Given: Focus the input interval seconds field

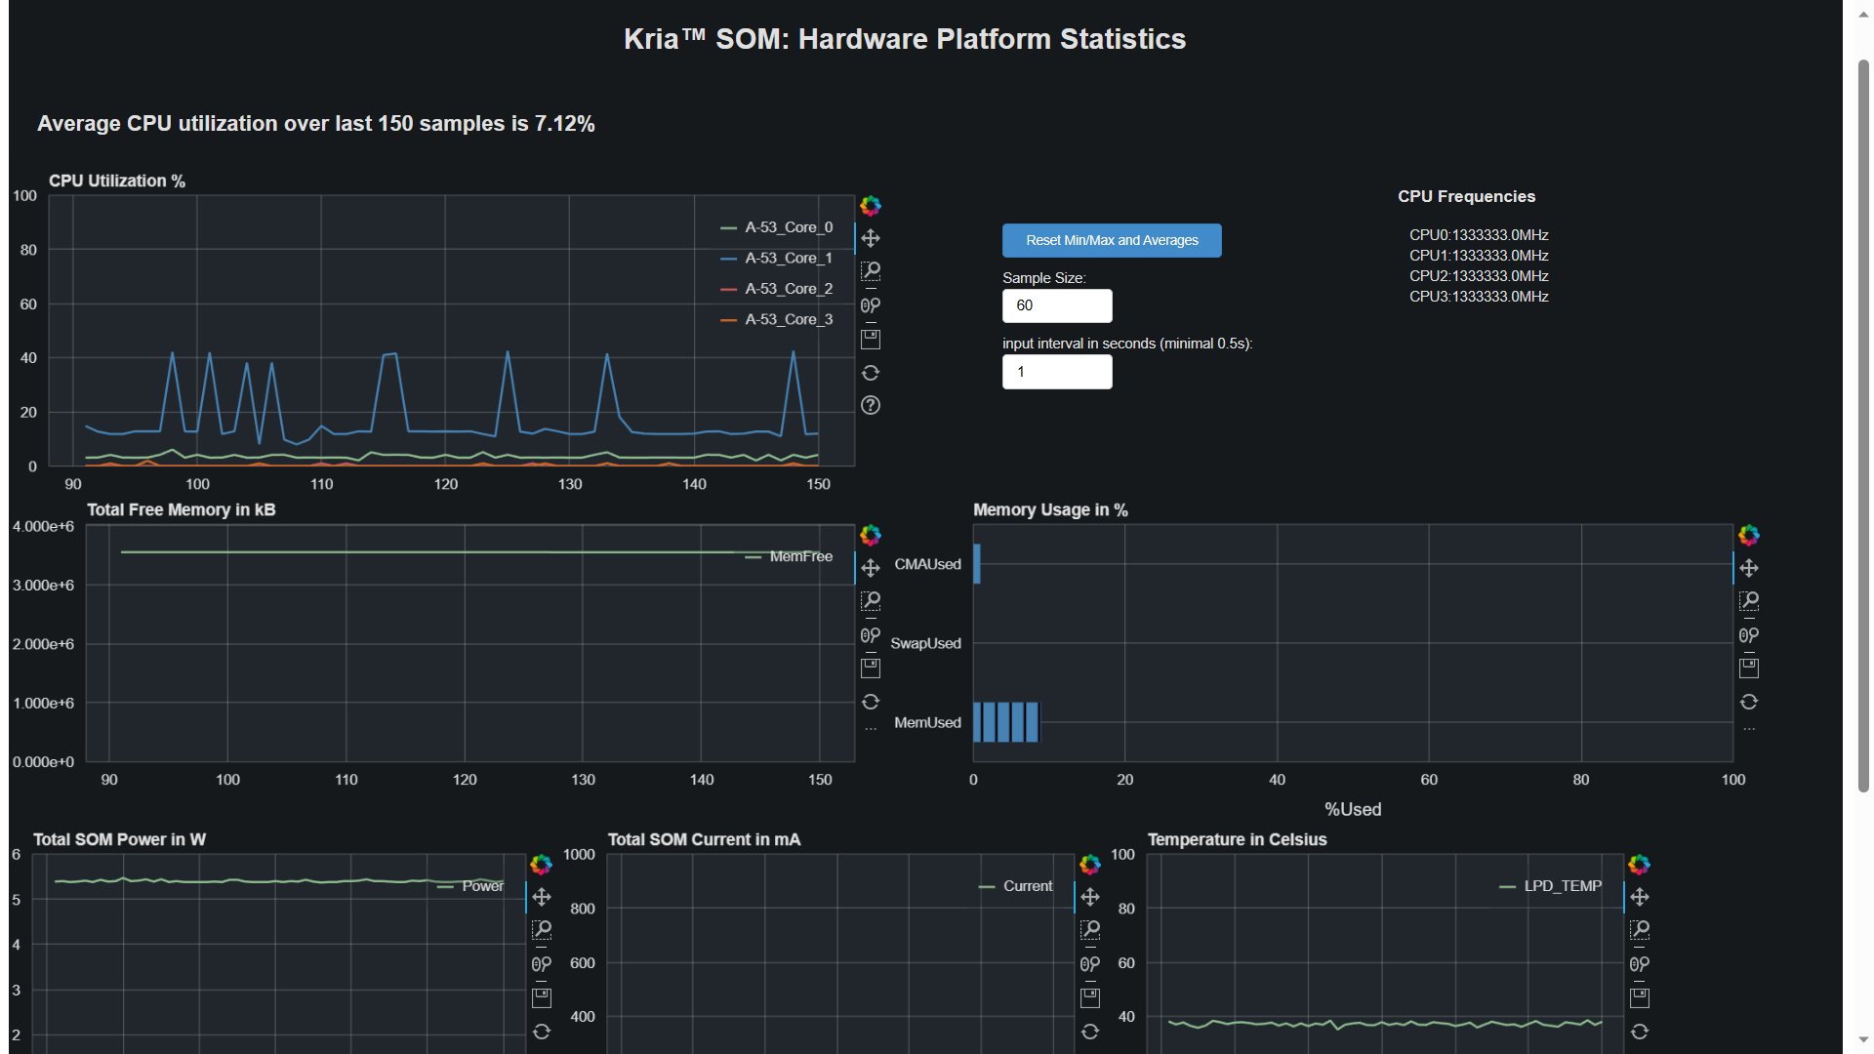Looking at the screenshot, I should click(1057, 372).
